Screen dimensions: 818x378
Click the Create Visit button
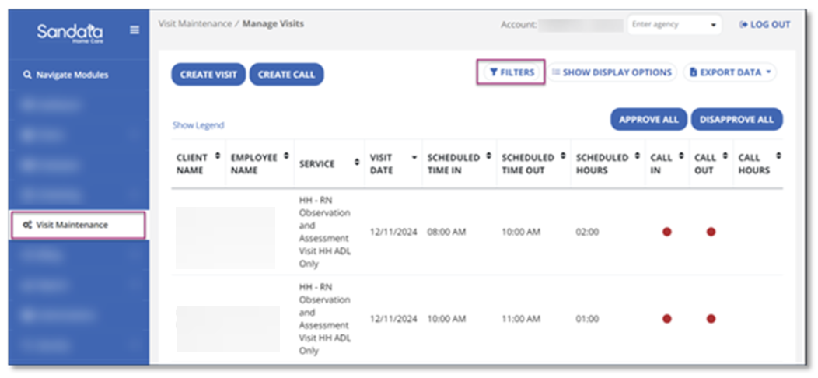(208, 75)
